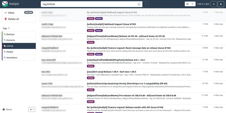
Task: Click the Backups tag icon
Action: (5, 34)
